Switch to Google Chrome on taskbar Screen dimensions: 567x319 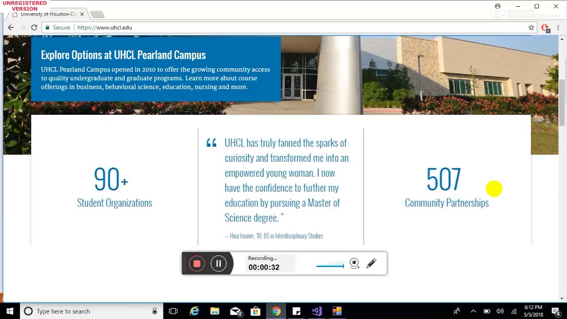[276, 311]
